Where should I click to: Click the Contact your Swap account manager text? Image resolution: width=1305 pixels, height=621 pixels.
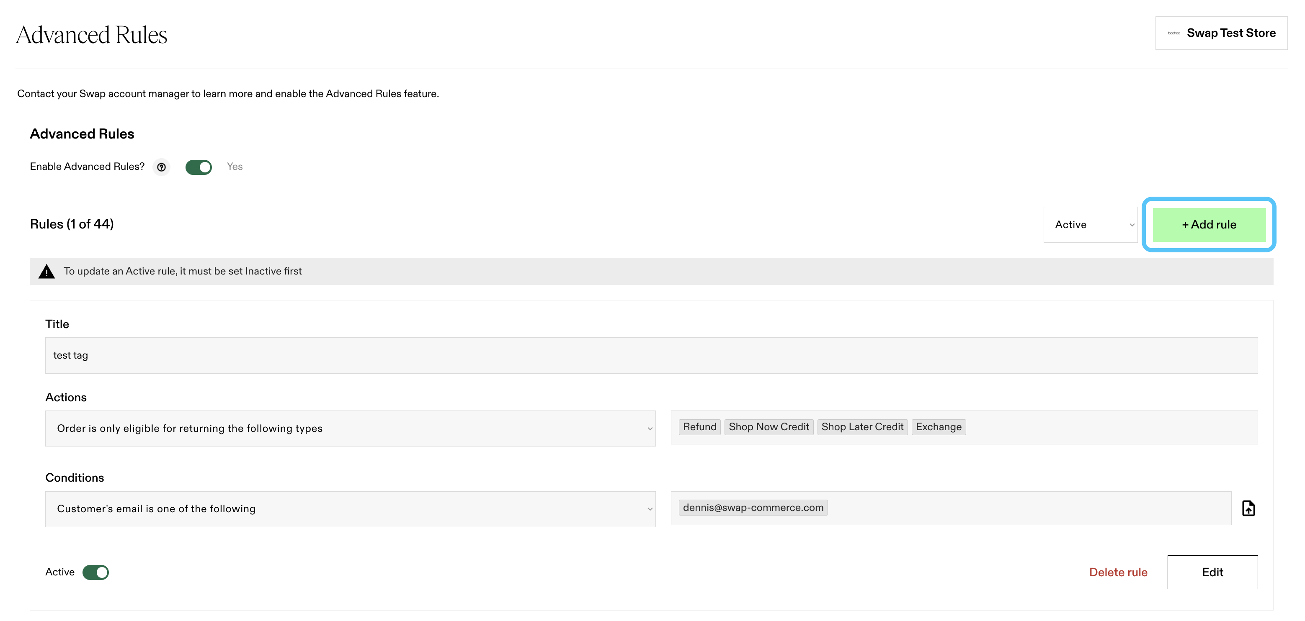(x=228, y=94)
